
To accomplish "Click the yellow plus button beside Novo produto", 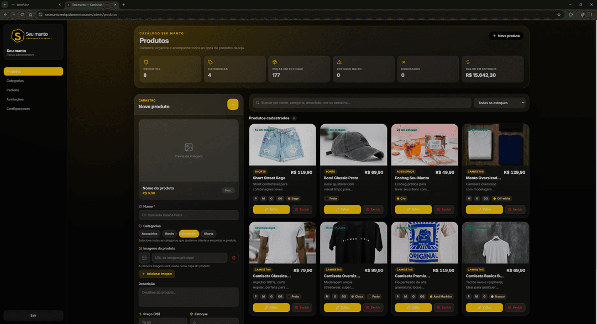I will click(x=233, y=104).
